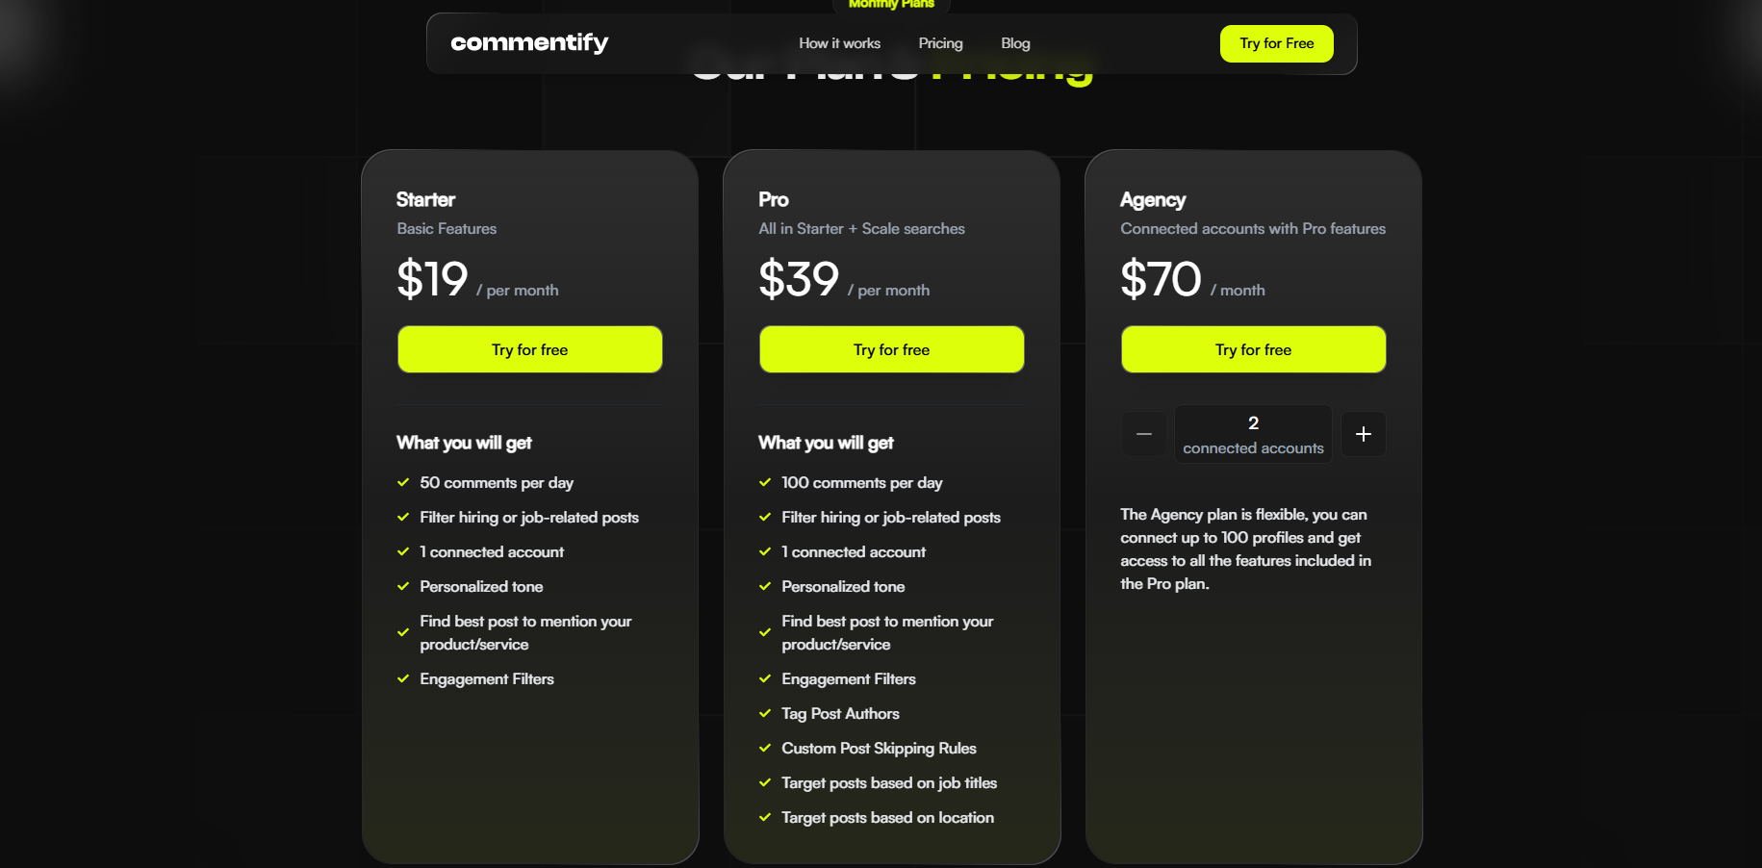
Task: Click checkmark beside 50 comments per day
Action: click(403, 483)
